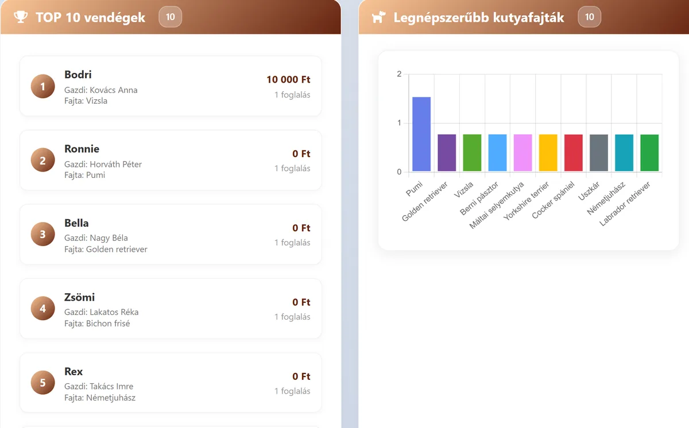Click 1 foglalás on the Ronnie card
This screenshot has width=689, height=428.
292,168
